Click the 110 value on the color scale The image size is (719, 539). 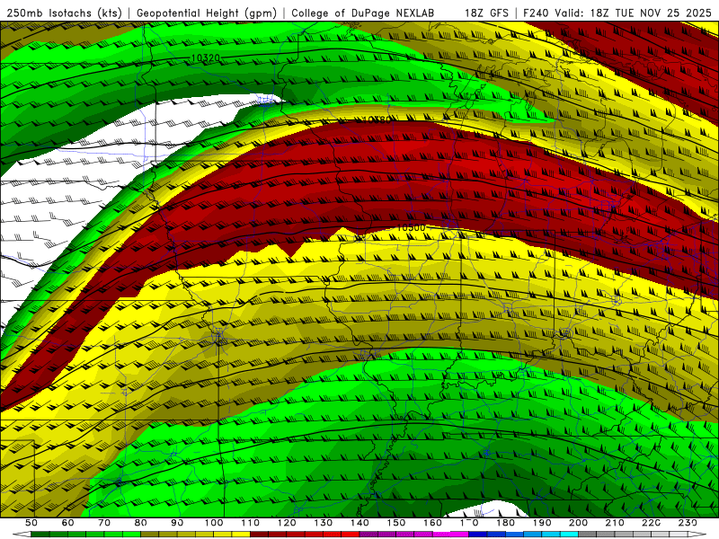[251, 523]
